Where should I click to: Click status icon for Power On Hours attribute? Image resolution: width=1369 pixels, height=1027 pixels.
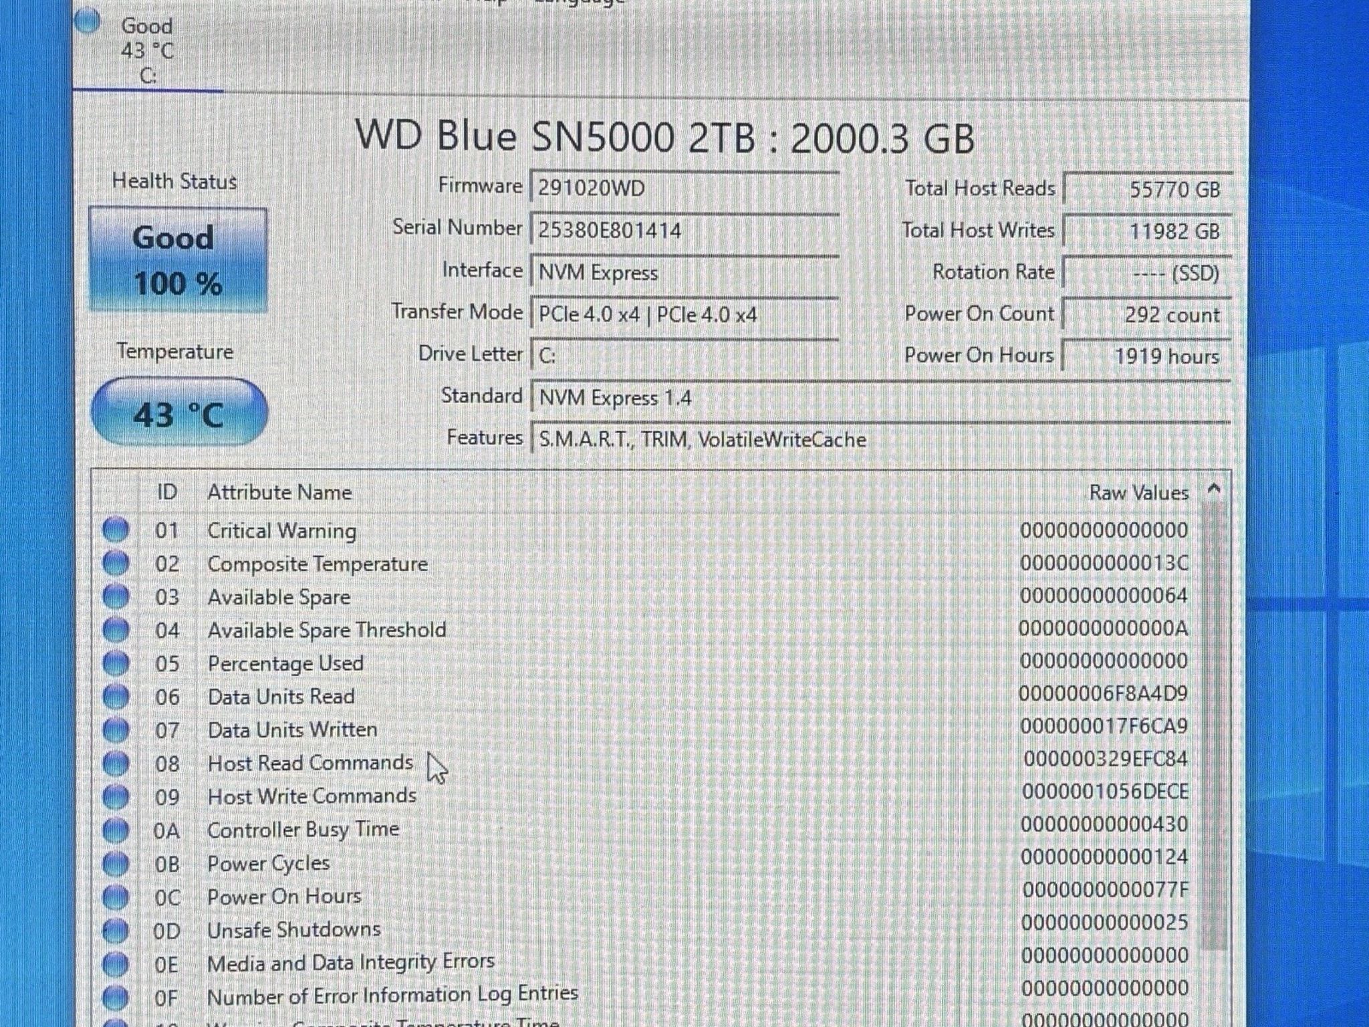tap(116, 897)
